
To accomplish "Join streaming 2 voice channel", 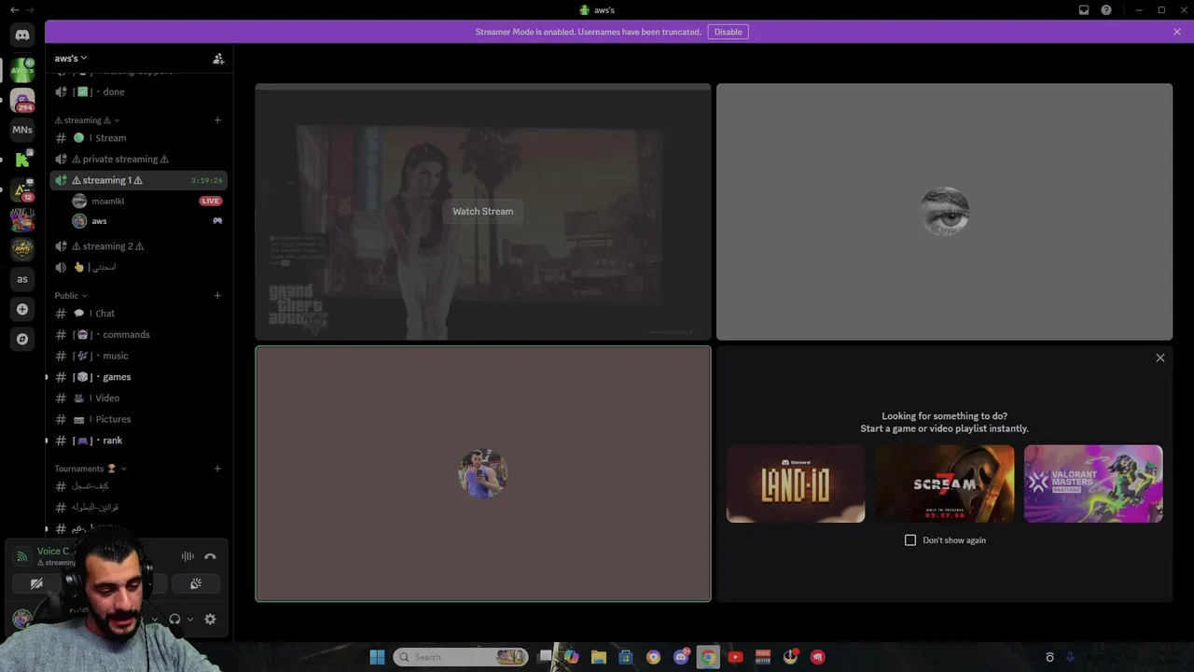I will tap(138, 246).
